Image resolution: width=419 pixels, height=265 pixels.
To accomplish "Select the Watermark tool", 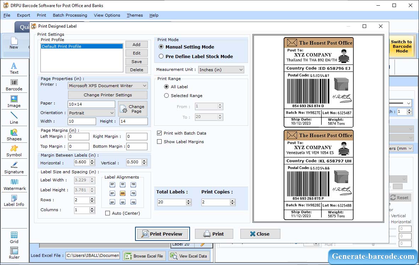I will (x=15, y=185).
